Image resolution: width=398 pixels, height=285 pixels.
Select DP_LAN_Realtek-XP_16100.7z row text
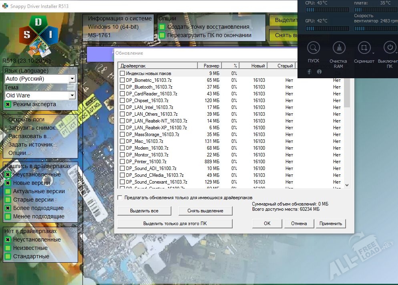[x=156, y=128]
